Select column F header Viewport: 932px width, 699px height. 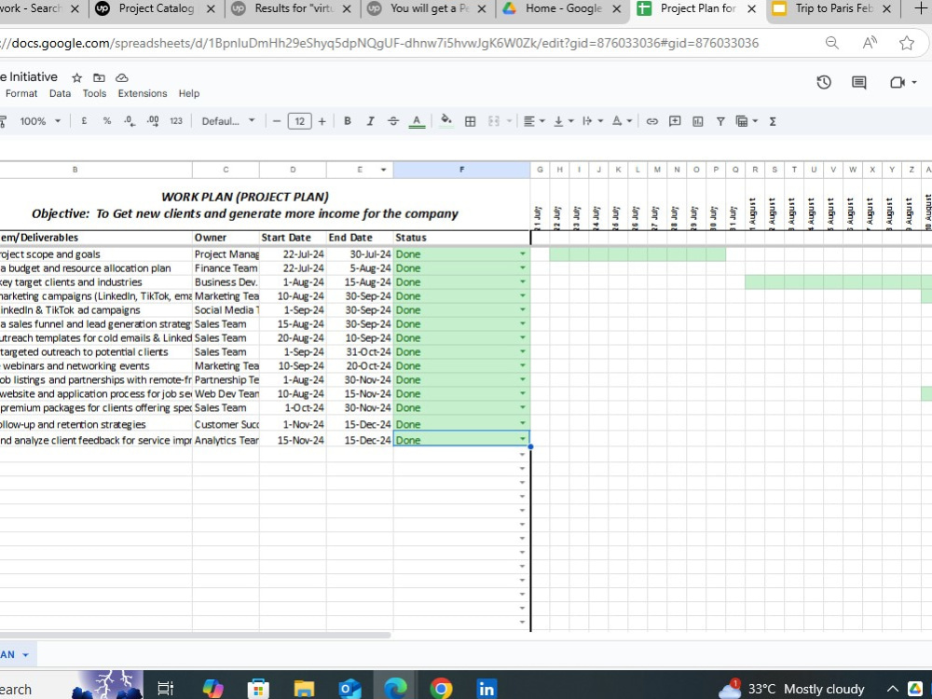(462, 170)
